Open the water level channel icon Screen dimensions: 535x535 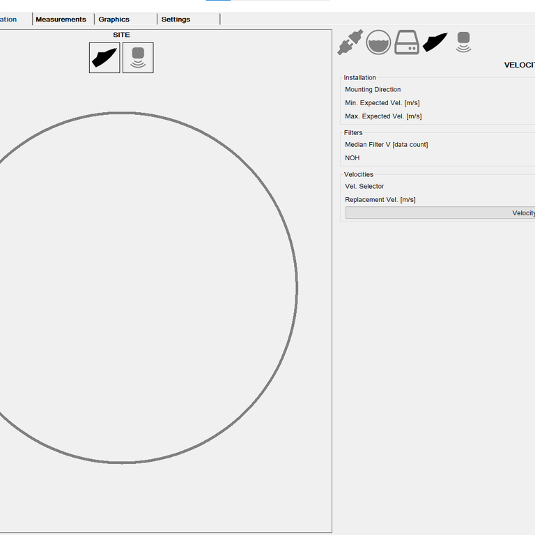click(378, 43)
